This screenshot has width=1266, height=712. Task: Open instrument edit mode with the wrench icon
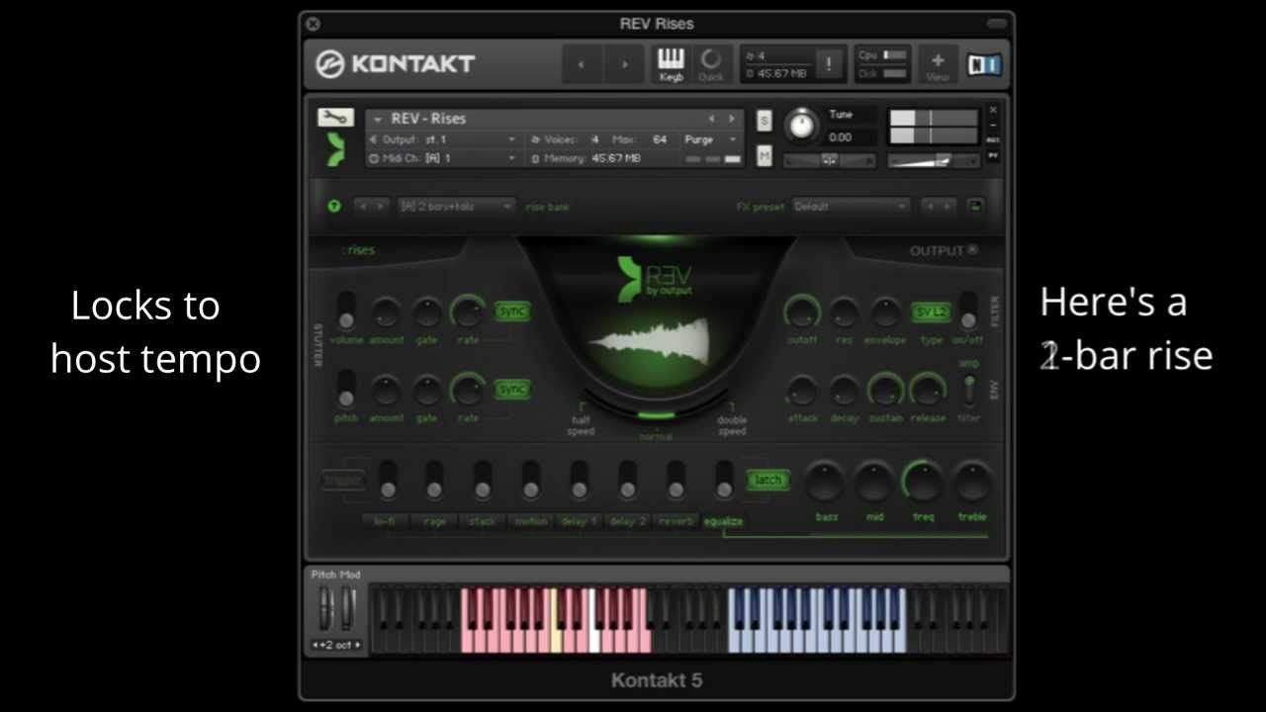tap(335, 118)
